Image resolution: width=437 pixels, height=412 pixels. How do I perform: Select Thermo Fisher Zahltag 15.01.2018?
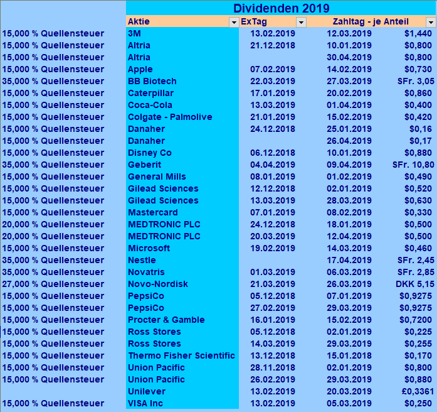(x=349, y=355)
